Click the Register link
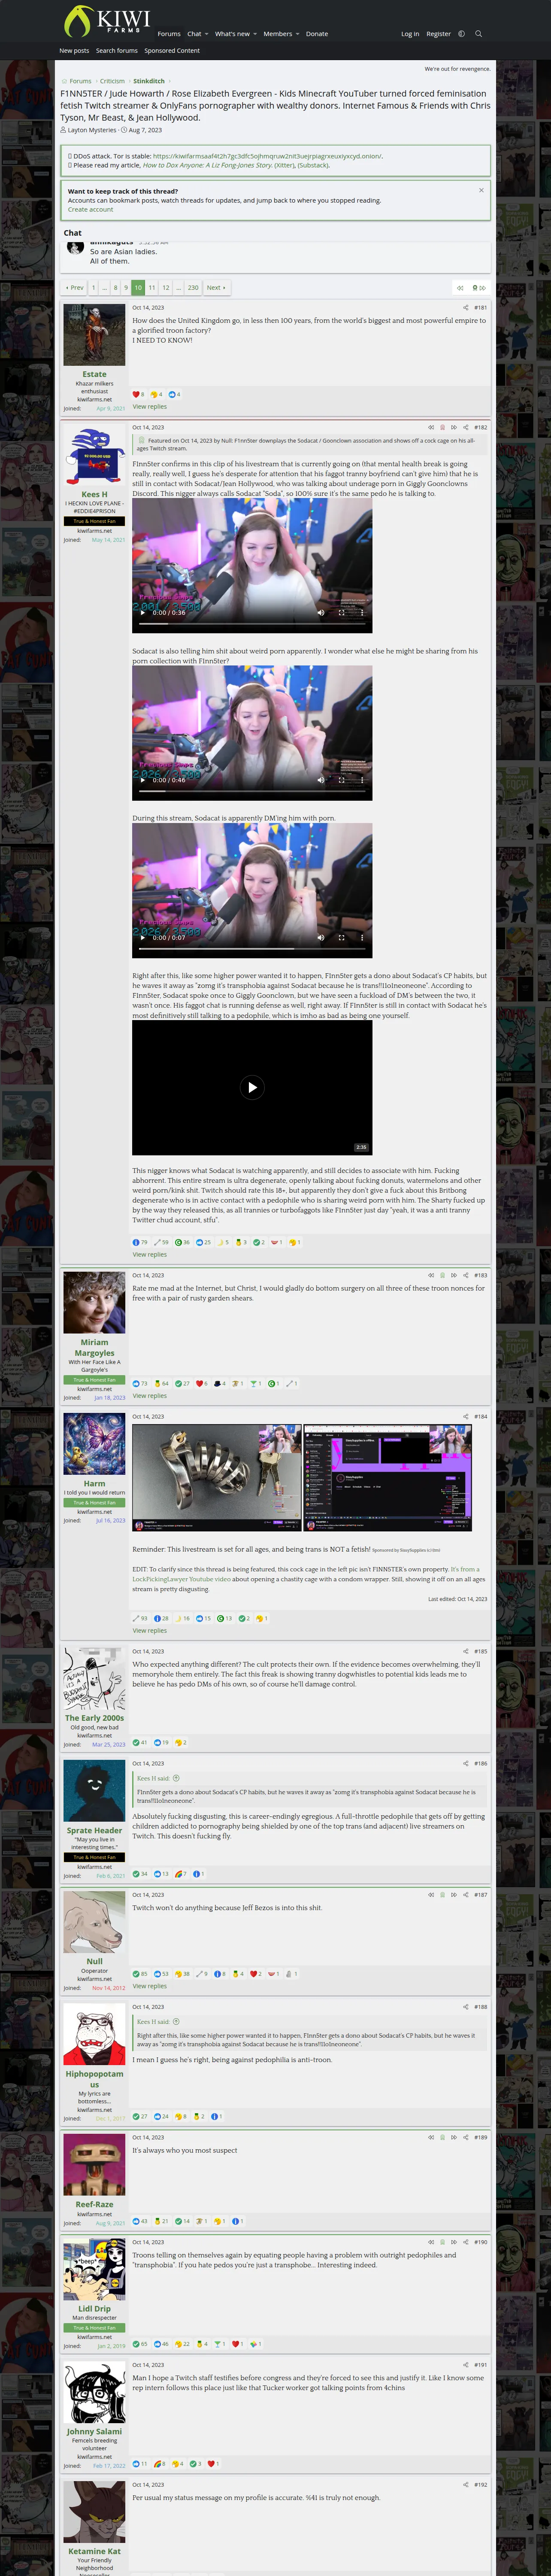 click(439, 34)
